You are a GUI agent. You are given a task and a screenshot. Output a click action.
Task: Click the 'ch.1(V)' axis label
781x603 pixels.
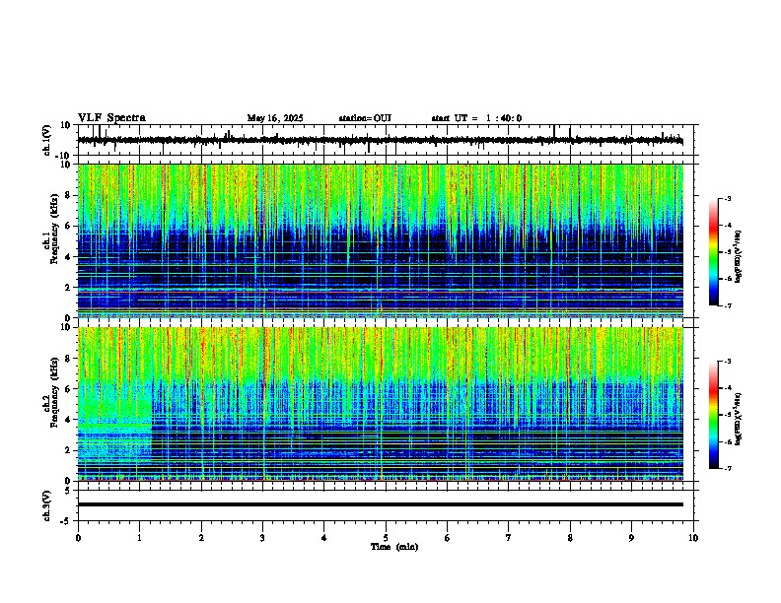coord(46,140)
